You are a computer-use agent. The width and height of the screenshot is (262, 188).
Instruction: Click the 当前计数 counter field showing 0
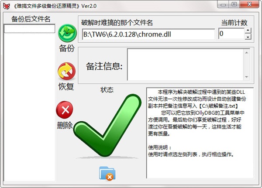click(231, 34)
